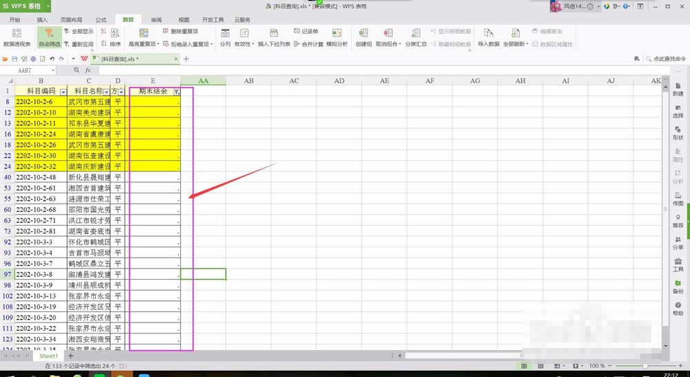
Task: Click the zoom slider in status bar
Action: click(646, 366)
